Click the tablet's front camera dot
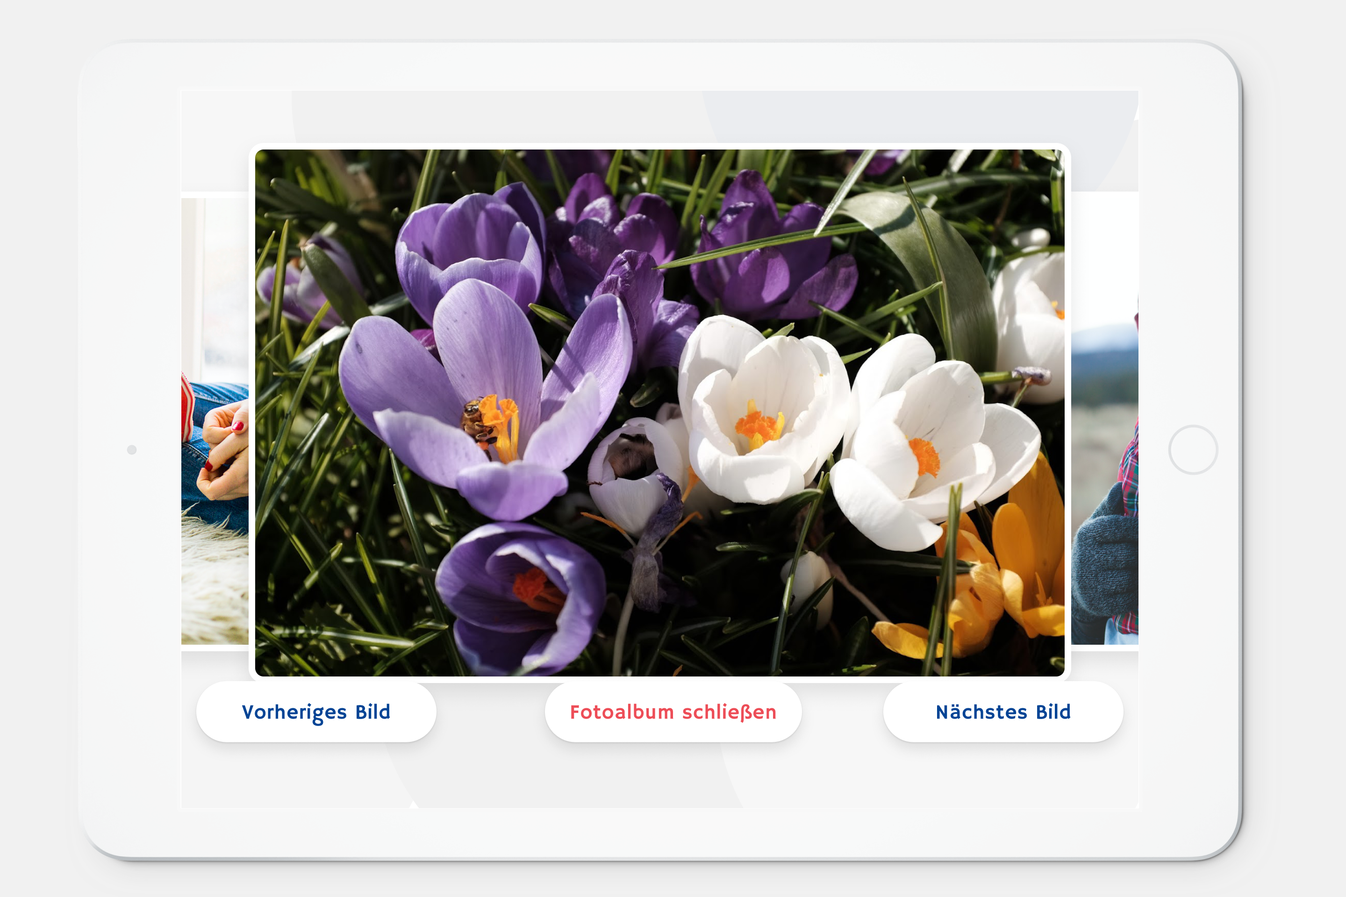Viewport: 1346px width, 897px height. [x=132, y=449]
